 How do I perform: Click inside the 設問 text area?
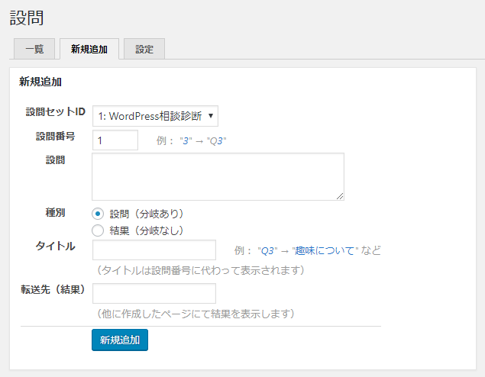pos(218,176)
